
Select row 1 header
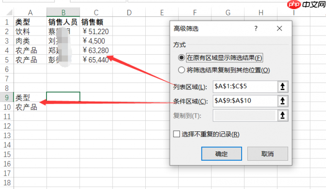click(x=7, y=22)
